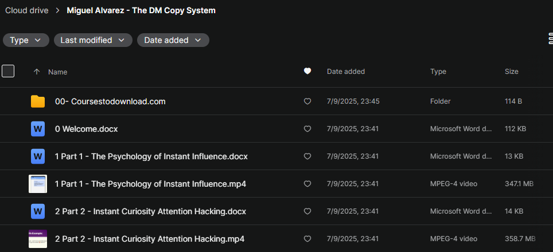The image size is (553, 252).
Task: Open the Type filter dropdown
Action: 26,40
